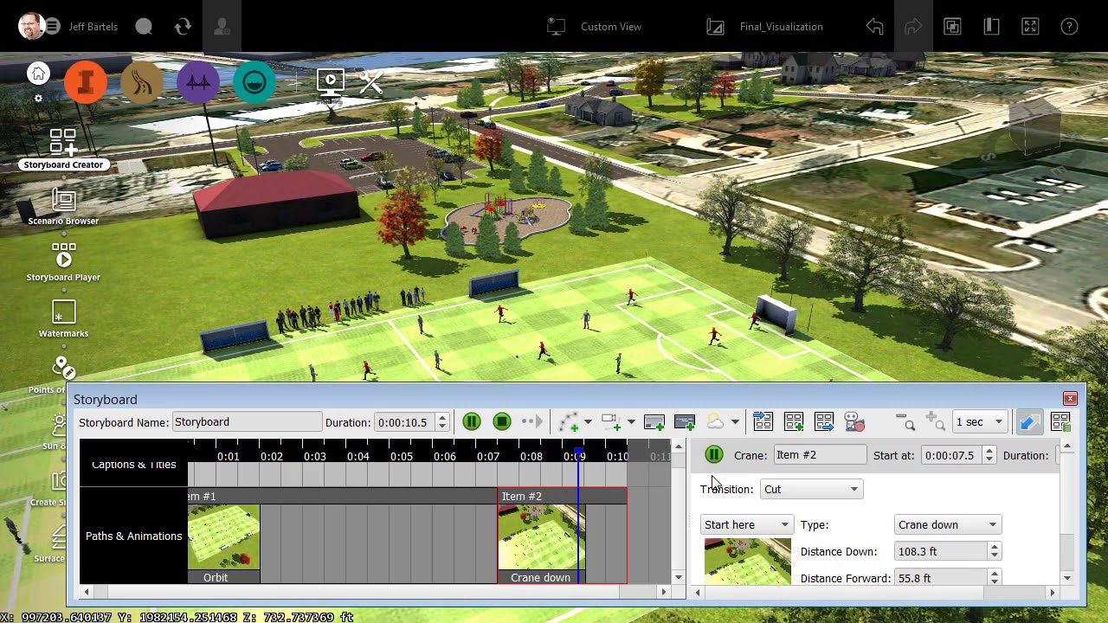Select the brown Roads design tool
Viewport: 1108px width, 623px height.
(x=142, y=82)
